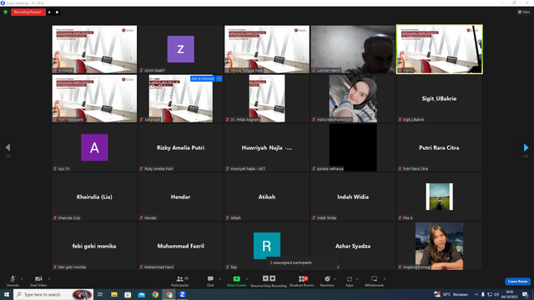This screenshot has height=300, width=534.
Task: Open Zoom Apps
Action: coord(350,281)
